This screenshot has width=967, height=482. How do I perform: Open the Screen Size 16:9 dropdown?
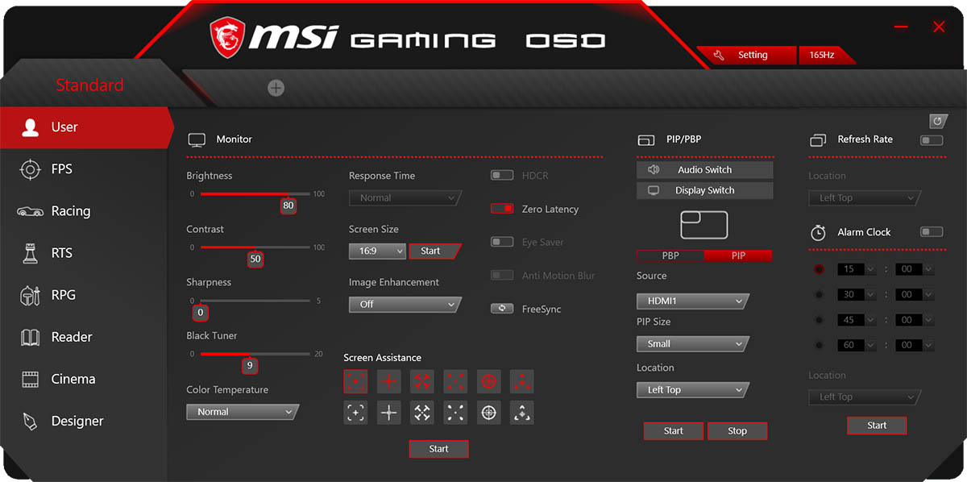point(377,251)
